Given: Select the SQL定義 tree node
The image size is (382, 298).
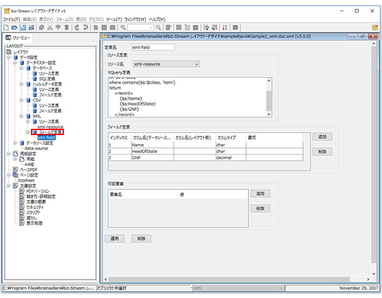Looking at the screenshot, I should pyautogui.click(x=47, y=79).
